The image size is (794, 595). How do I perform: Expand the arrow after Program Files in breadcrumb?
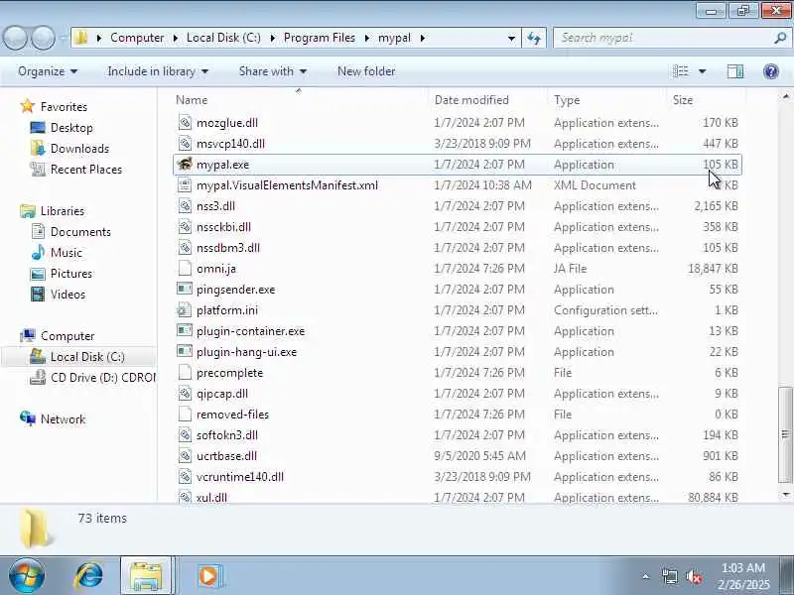(x=366, y=38)
